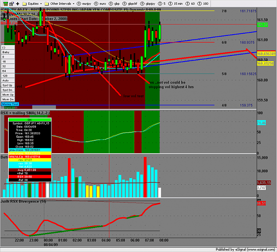Open the Equities folder dropdown
Viewport: 277px width, 252px height.
[x=32, y=4]
